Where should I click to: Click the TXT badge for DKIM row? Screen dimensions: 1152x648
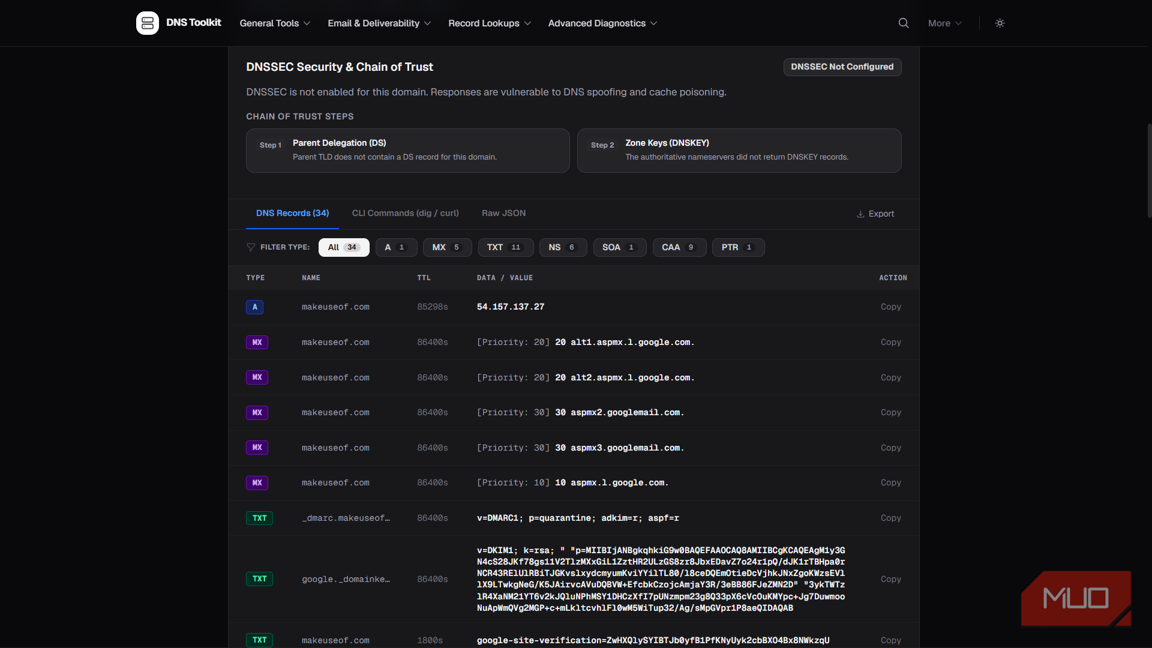(x=259, y=579)
